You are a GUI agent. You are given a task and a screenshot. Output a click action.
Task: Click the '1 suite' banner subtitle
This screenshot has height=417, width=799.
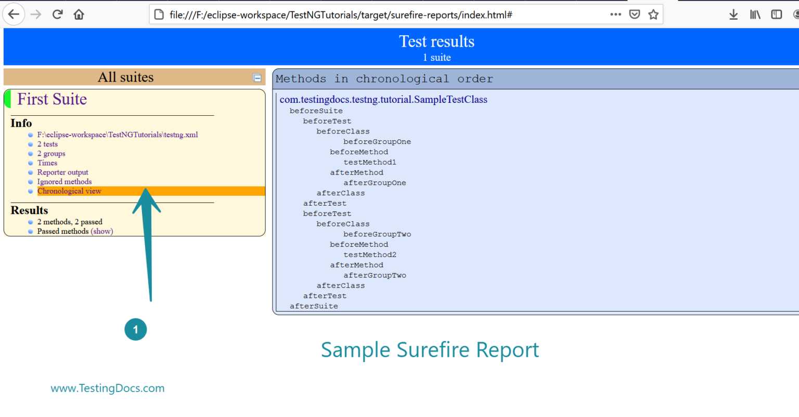tap(437, 58)
